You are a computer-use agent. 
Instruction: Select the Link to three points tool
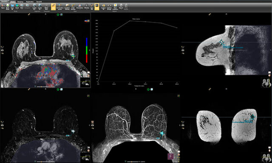(x=60, y=7)
